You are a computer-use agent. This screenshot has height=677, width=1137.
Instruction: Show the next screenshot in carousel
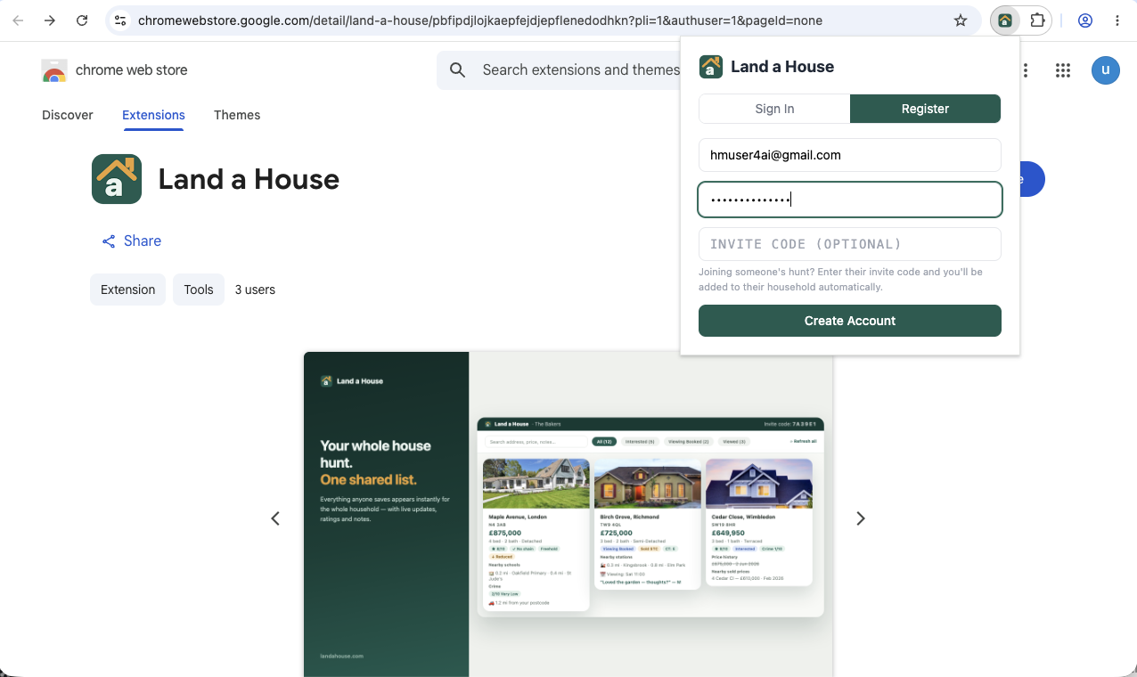pos(861,518)
